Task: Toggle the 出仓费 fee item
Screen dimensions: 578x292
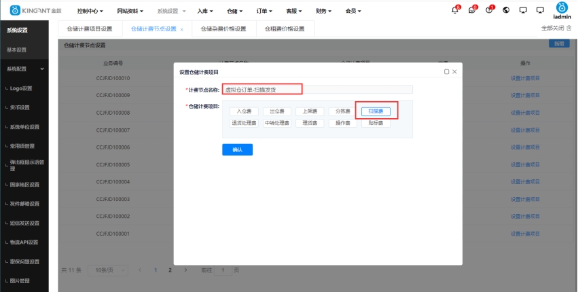Action: point(277,111)
